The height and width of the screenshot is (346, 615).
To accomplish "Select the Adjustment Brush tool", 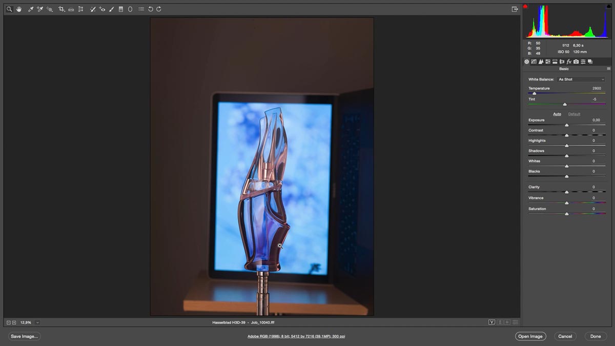I will [x=112, y=9].
